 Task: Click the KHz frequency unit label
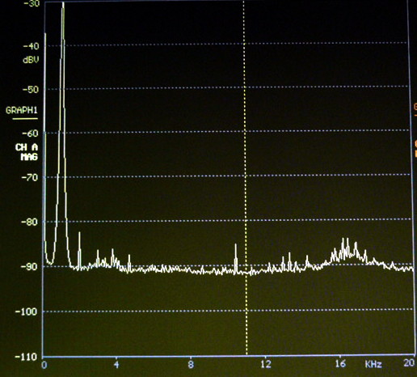(x=373, y=365)
